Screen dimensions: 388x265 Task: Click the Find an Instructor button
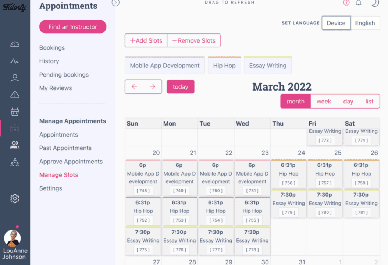73,27
